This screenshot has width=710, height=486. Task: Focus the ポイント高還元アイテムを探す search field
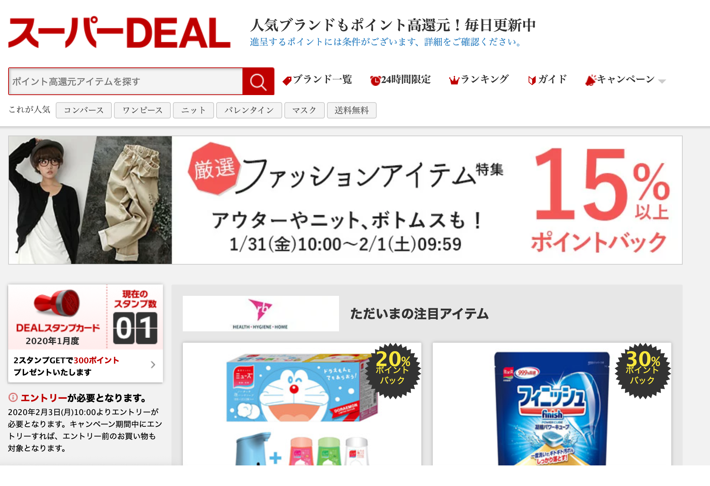click(126, 81)
